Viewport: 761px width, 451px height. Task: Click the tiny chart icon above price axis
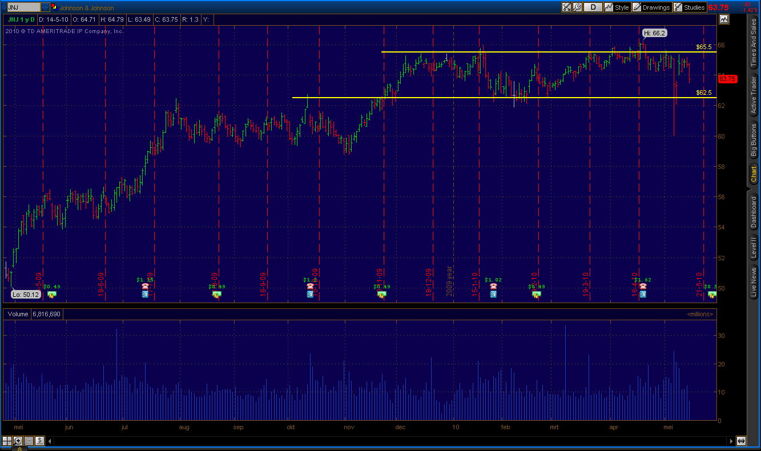pos(724,19)
